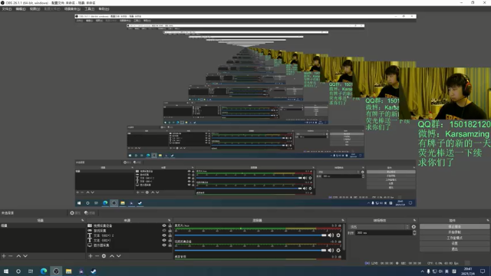Toggle visibility of the second source row

pyautogui.click(x=163, y=230)
